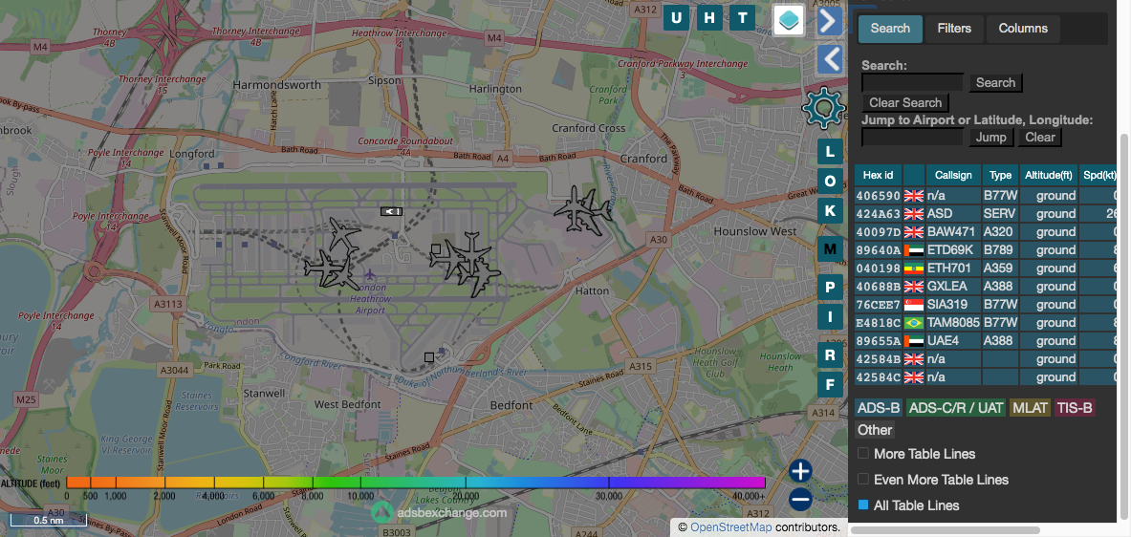Toggle the M map option button
The height and width of the screenshot is (537, 1131).
[x=830, y=249]
